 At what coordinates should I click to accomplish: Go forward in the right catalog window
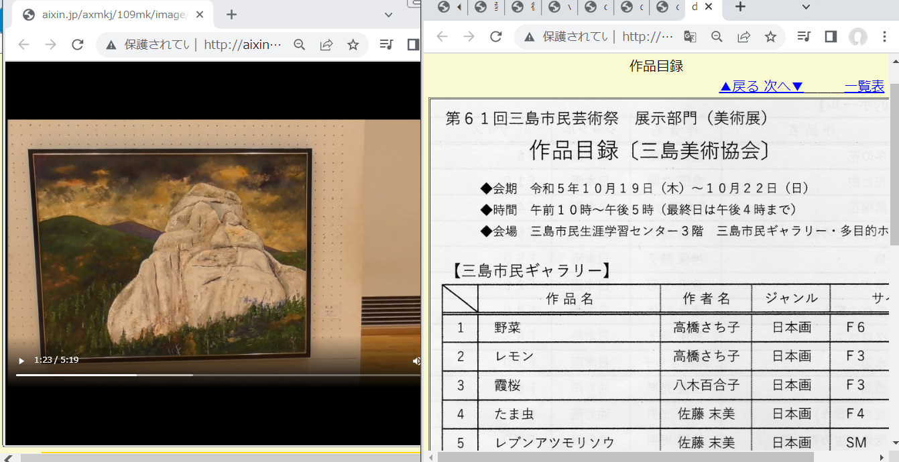[x=469, y=37]
